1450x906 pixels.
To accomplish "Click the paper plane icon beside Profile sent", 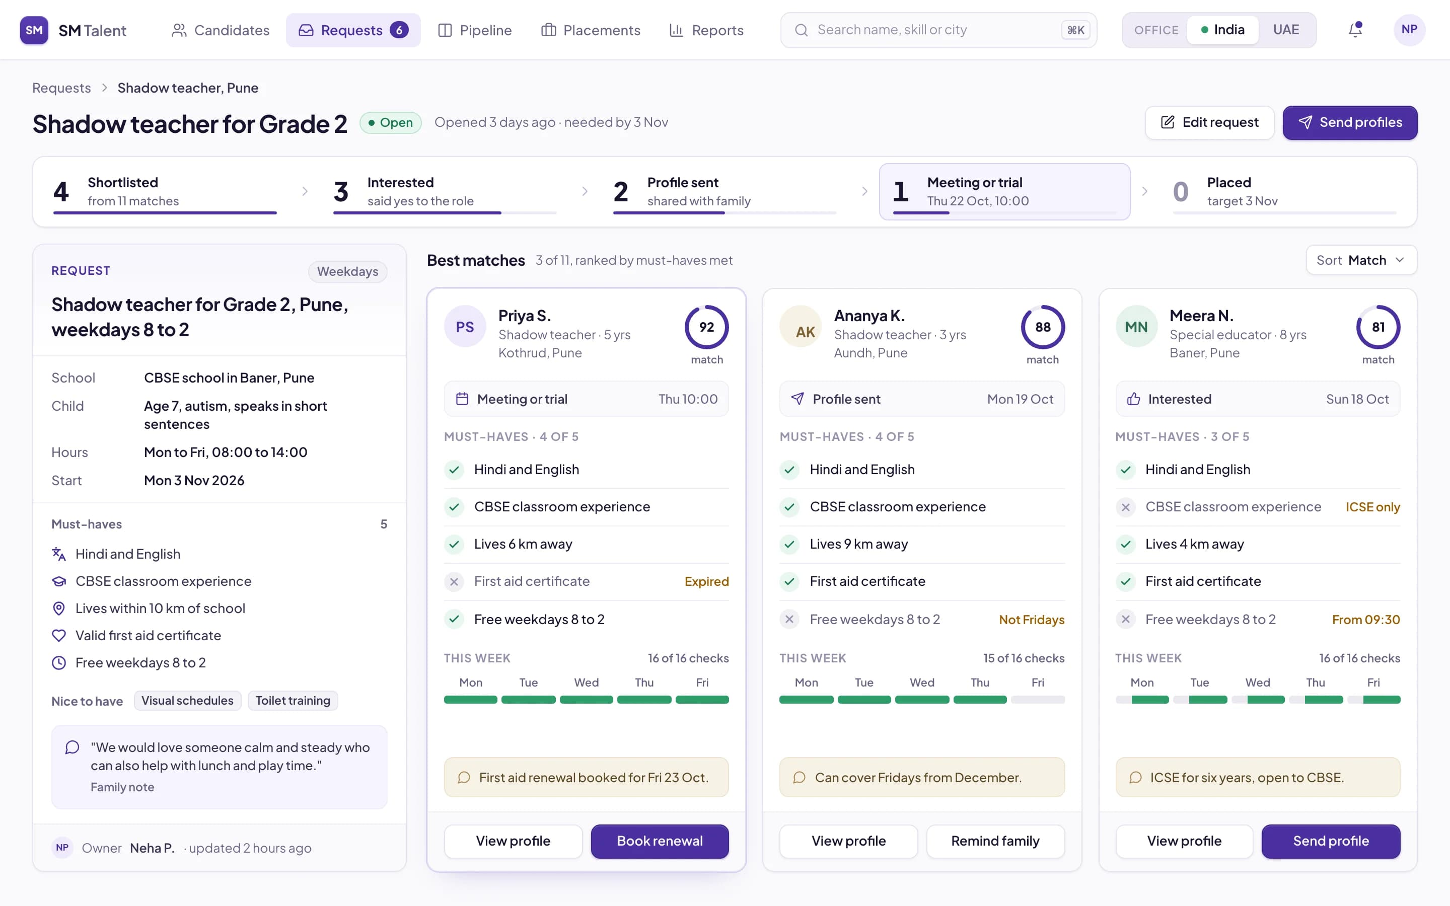I will (797, 399).
